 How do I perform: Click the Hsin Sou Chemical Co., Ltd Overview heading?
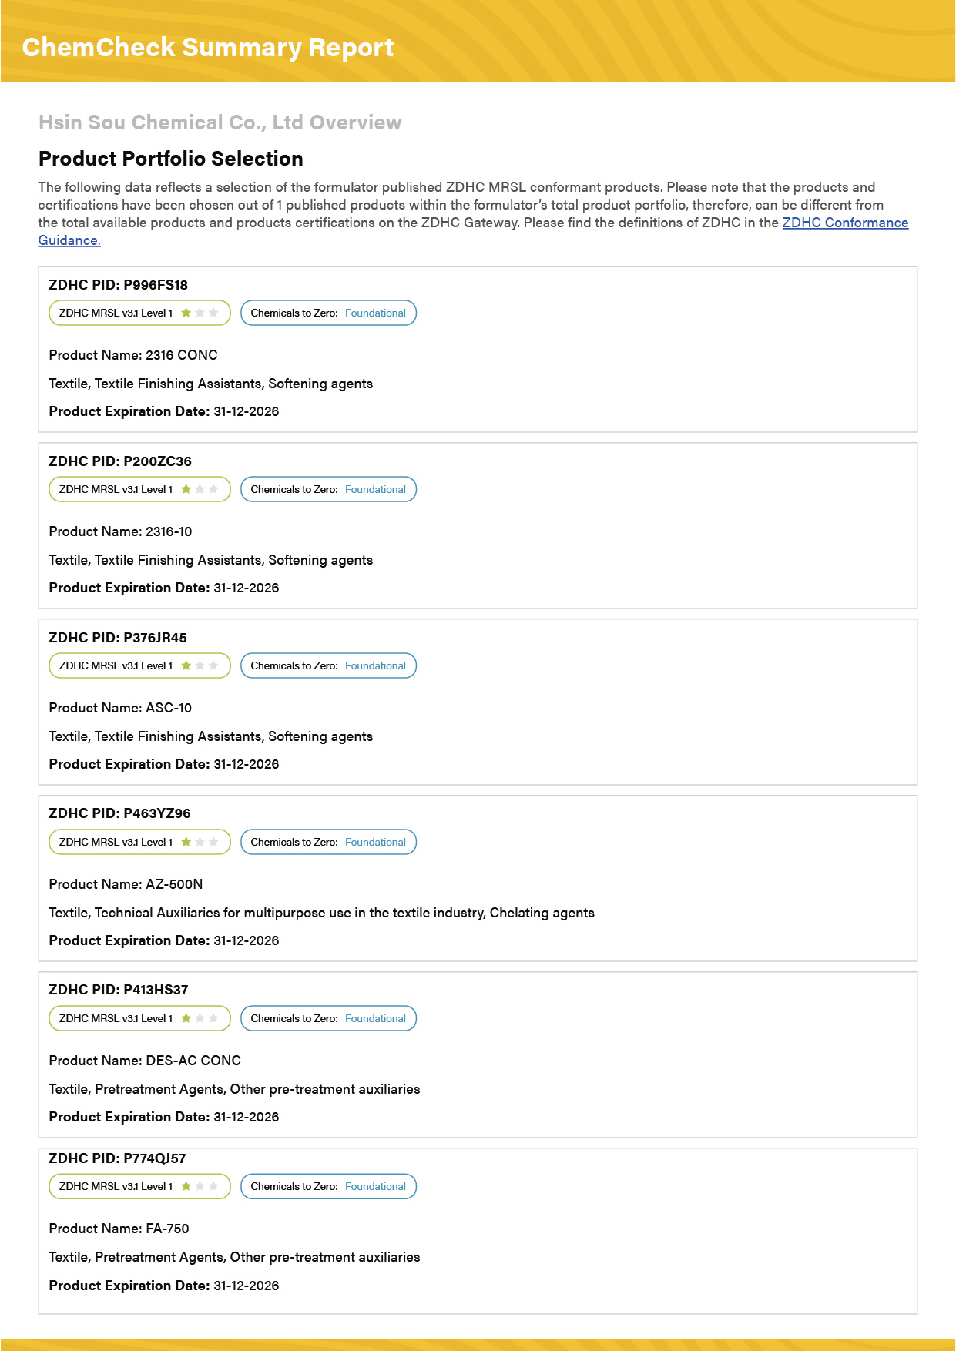coord(220,122)
